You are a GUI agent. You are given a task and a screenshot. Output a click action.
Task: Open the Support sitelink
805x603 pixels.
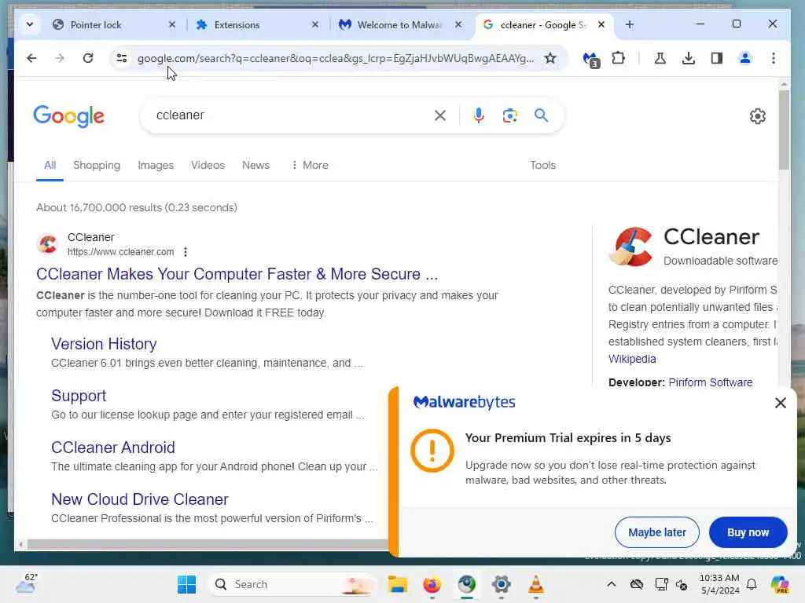point(79,396)
